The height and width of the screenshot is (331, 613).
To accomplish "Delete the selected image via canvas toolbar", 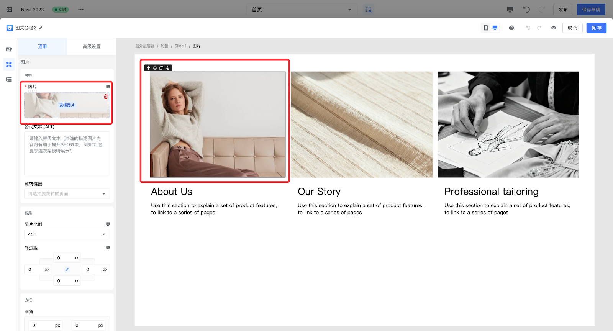I will click(168, 68).
